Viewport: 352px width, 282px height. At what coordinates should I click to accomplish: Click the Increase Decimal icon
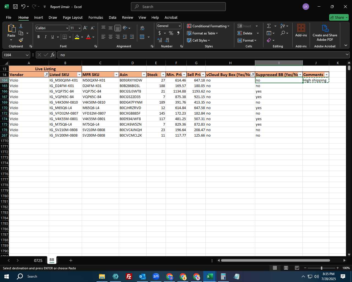tap(160, 40)
